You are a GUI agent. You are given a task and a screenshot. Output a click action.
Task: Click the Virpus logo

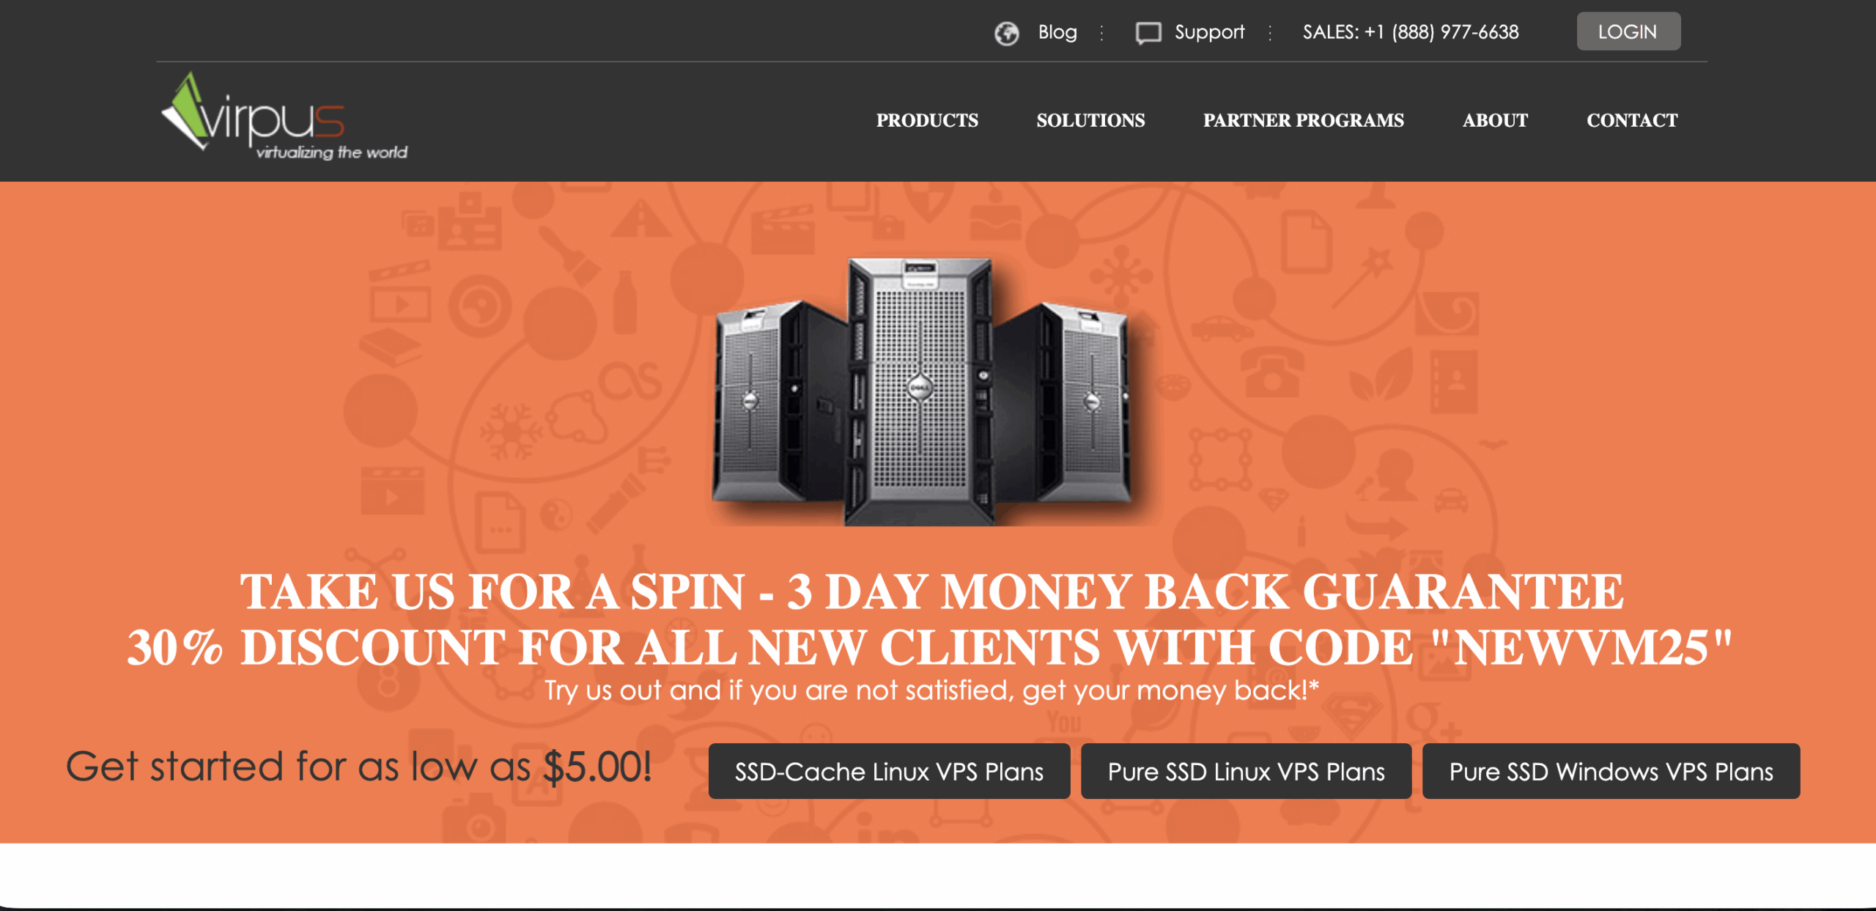tap(284, 116)
